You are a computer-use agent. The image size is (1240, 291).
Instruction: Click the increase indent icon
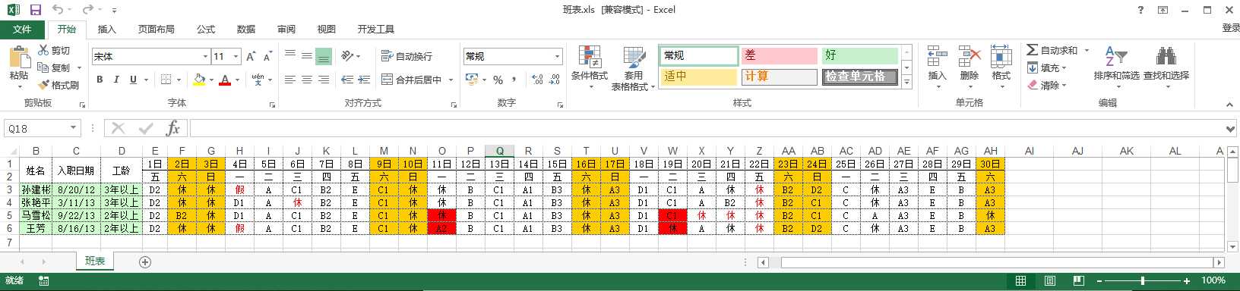tap(364, 80)
